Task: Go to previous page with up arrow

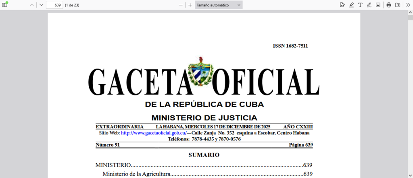Action: (32, 5)
